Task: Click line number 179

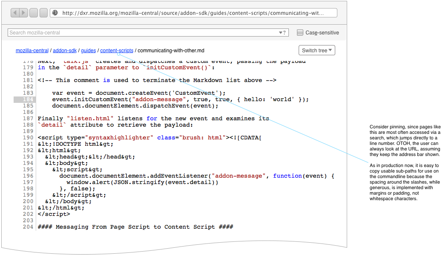Action: point(28,68)
